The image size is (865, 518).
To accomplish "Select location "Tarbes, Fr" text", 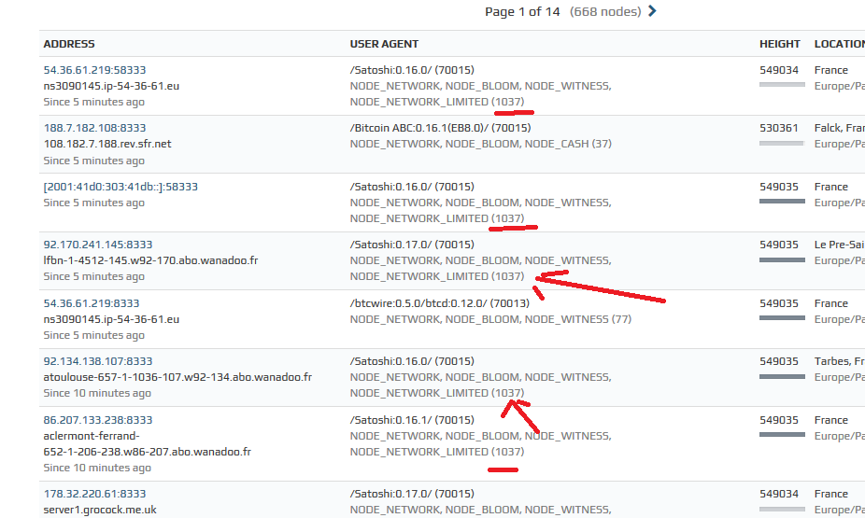I will tap(840, 361).
